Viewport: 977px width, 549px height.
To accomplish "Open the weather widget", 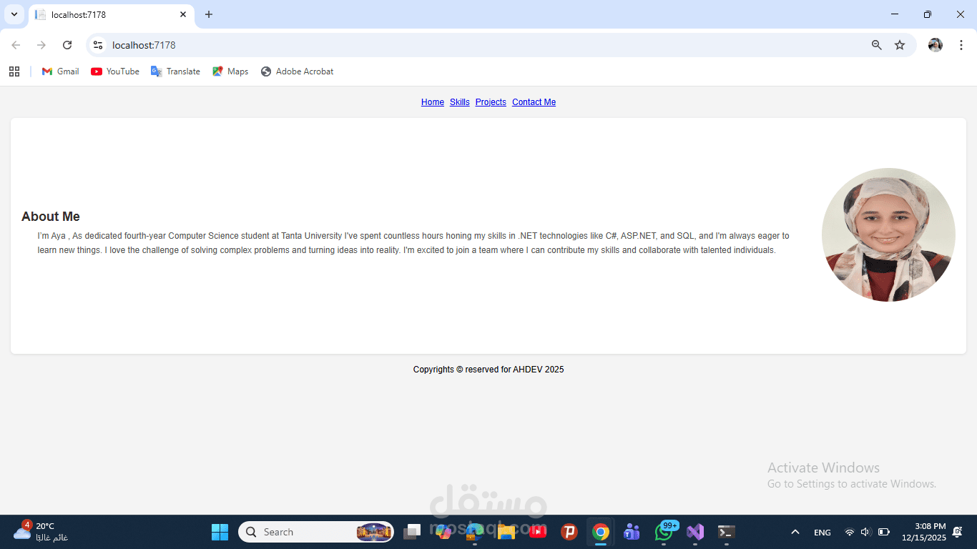I will (x=41, y=532).
